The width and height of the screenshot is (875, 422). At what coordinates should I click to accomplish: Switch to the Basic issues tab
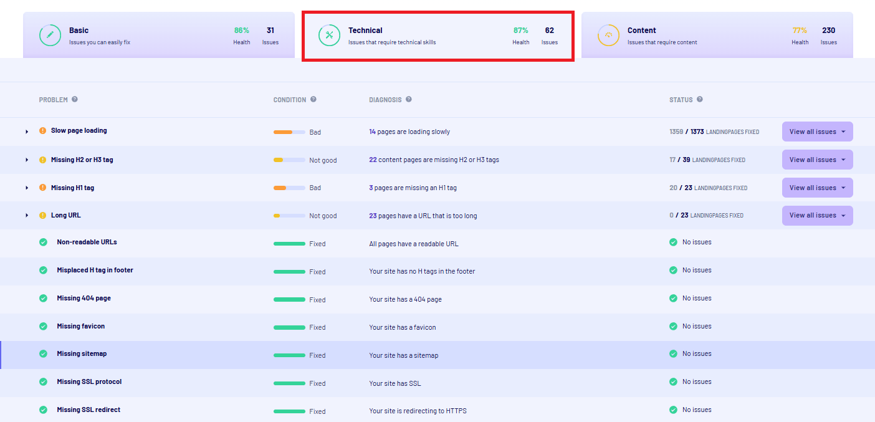pos(158,36)
